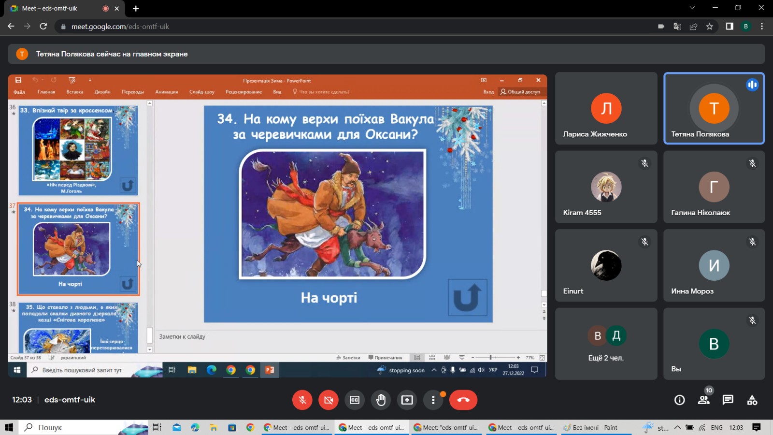The image size is (773, 435).
Task: Show hidden system tray icons
Action: point(677,428)
